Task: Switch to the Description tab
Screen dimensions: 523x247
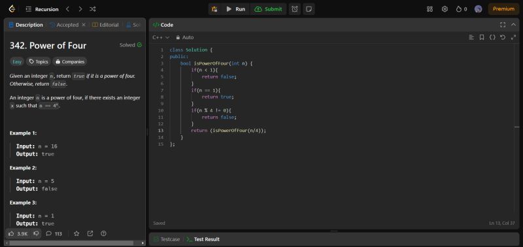Action: 26,25
